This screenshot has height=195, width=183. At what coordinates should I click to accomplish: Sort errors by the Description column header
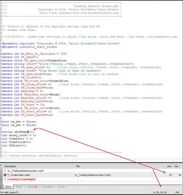point(39,166)
